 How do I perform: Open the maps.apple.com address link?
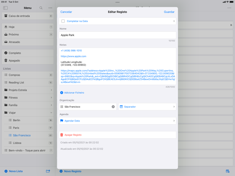coord(117,77)
